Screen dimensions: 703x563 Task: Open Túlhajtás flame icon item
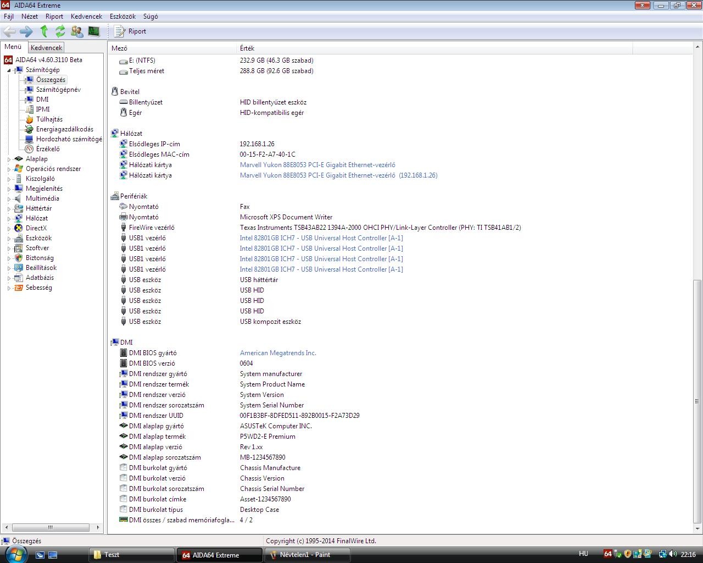pos(29,119)
